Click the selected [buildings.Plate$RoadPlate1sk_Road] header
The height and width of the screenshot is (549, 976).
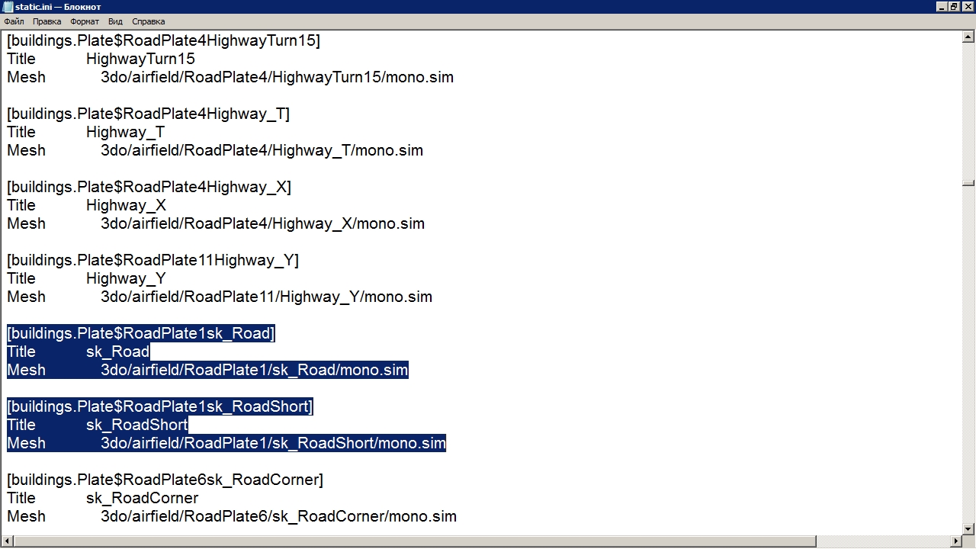coord(141,333)
